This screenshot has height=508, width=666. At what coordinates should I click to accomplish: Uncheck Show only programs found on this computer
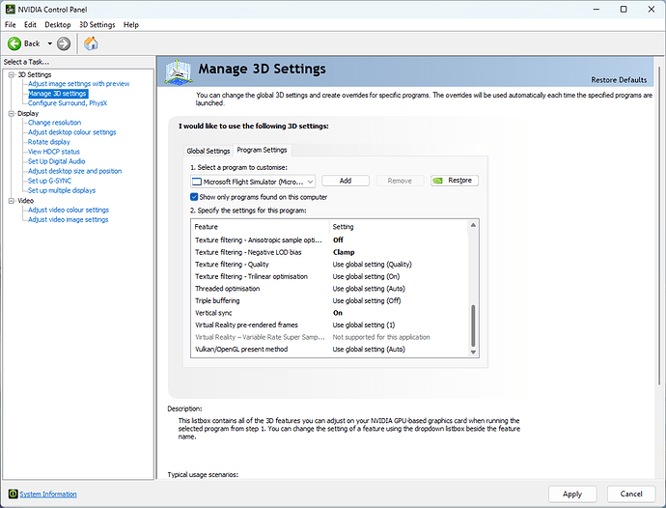[195, 196]
